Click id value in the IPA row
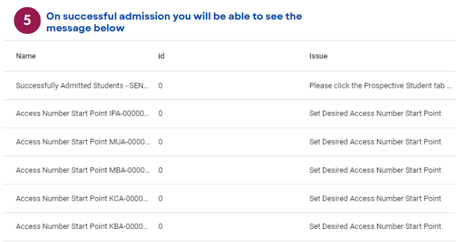Image resolution: width=463 pixels, height=242 pixels. [160, 113]
